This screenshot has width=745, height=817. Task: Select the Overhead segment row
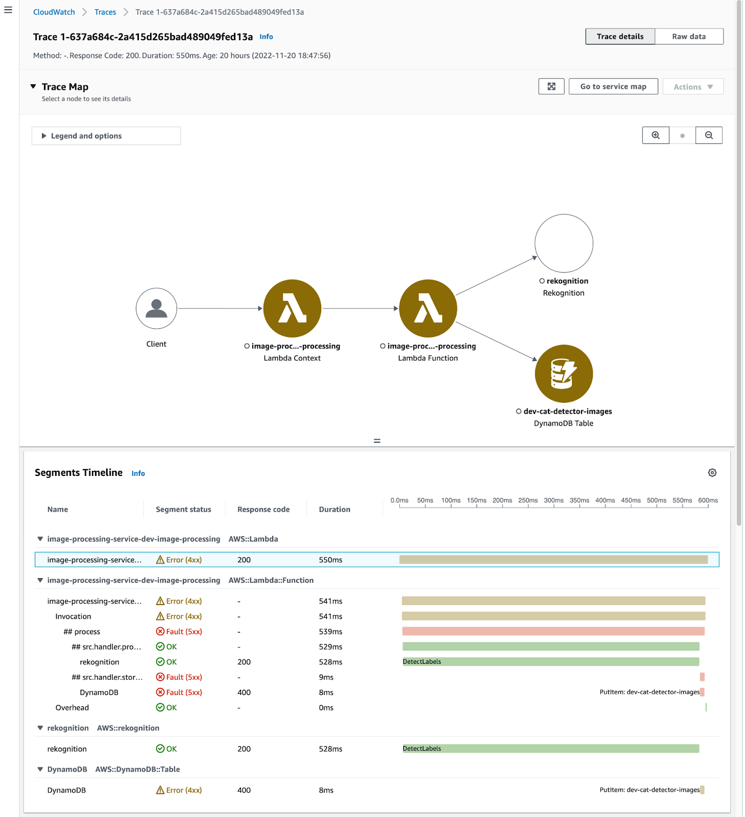coord(377,708)
